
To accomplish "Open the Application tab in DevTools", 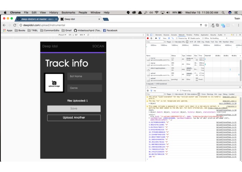I will [204, 35].
